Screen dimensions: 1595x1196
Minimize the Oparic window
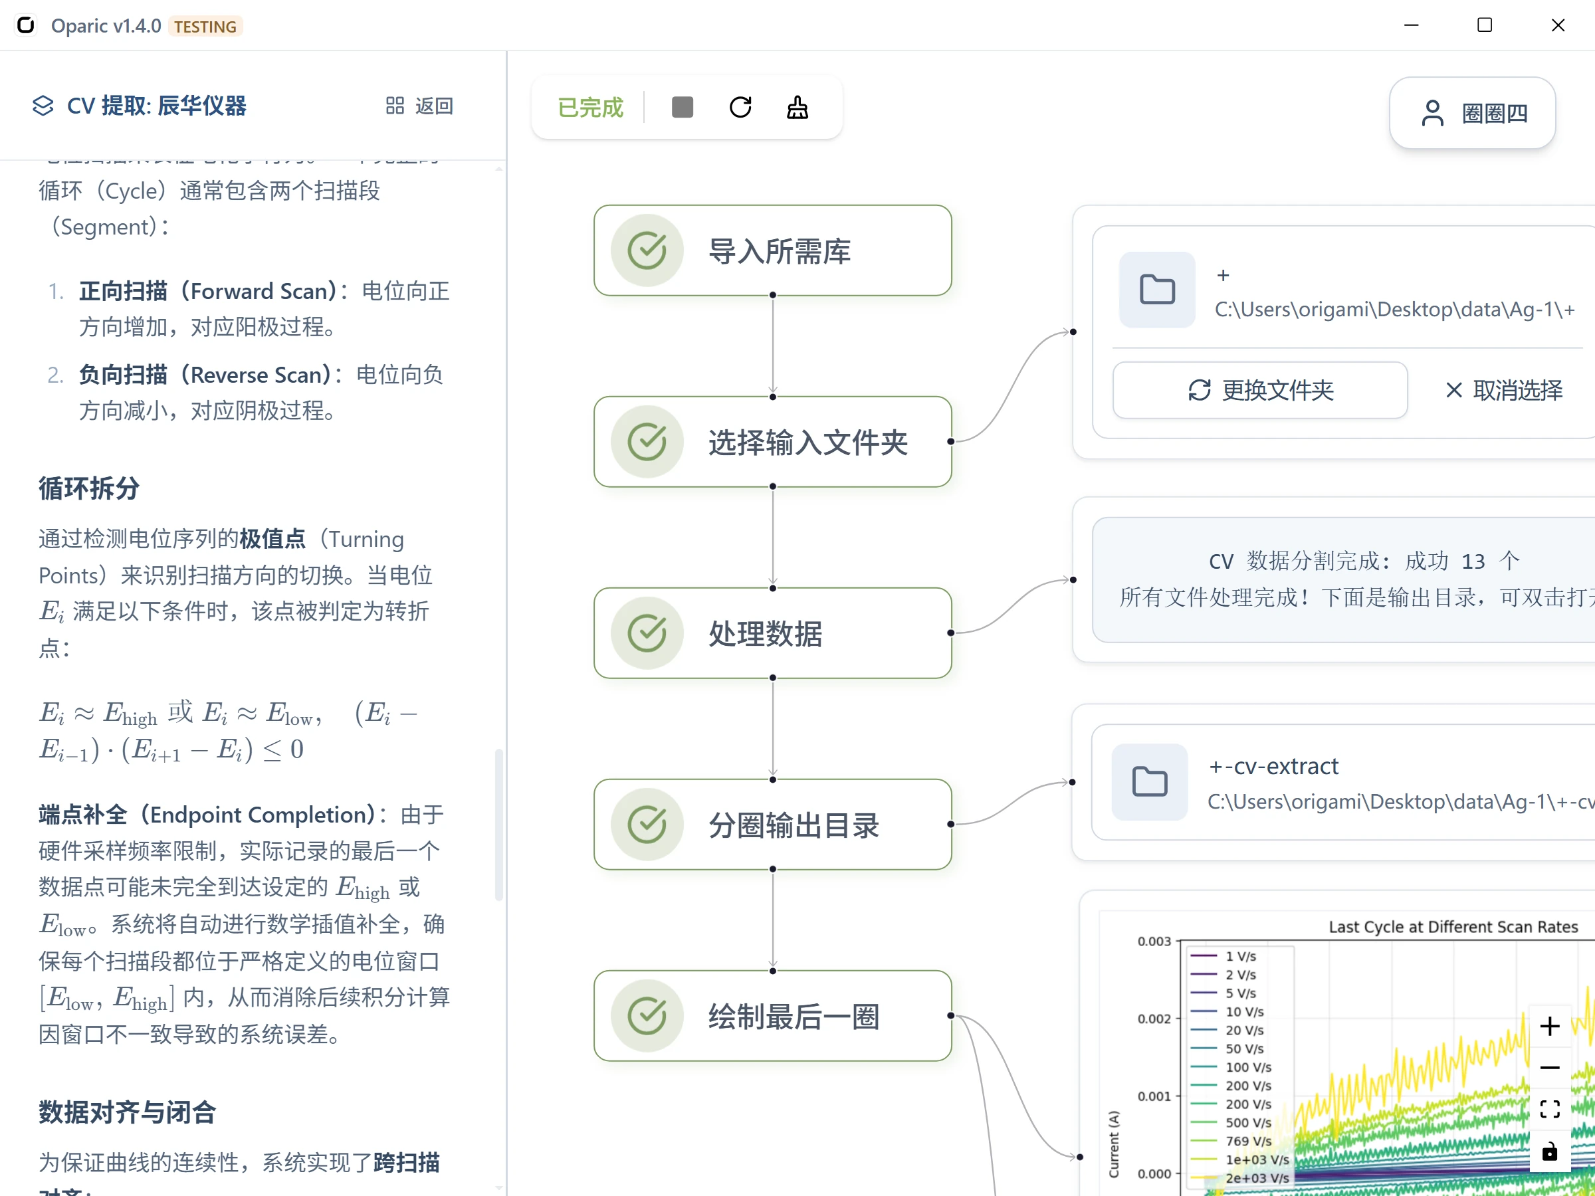[x=1411, y=25]
